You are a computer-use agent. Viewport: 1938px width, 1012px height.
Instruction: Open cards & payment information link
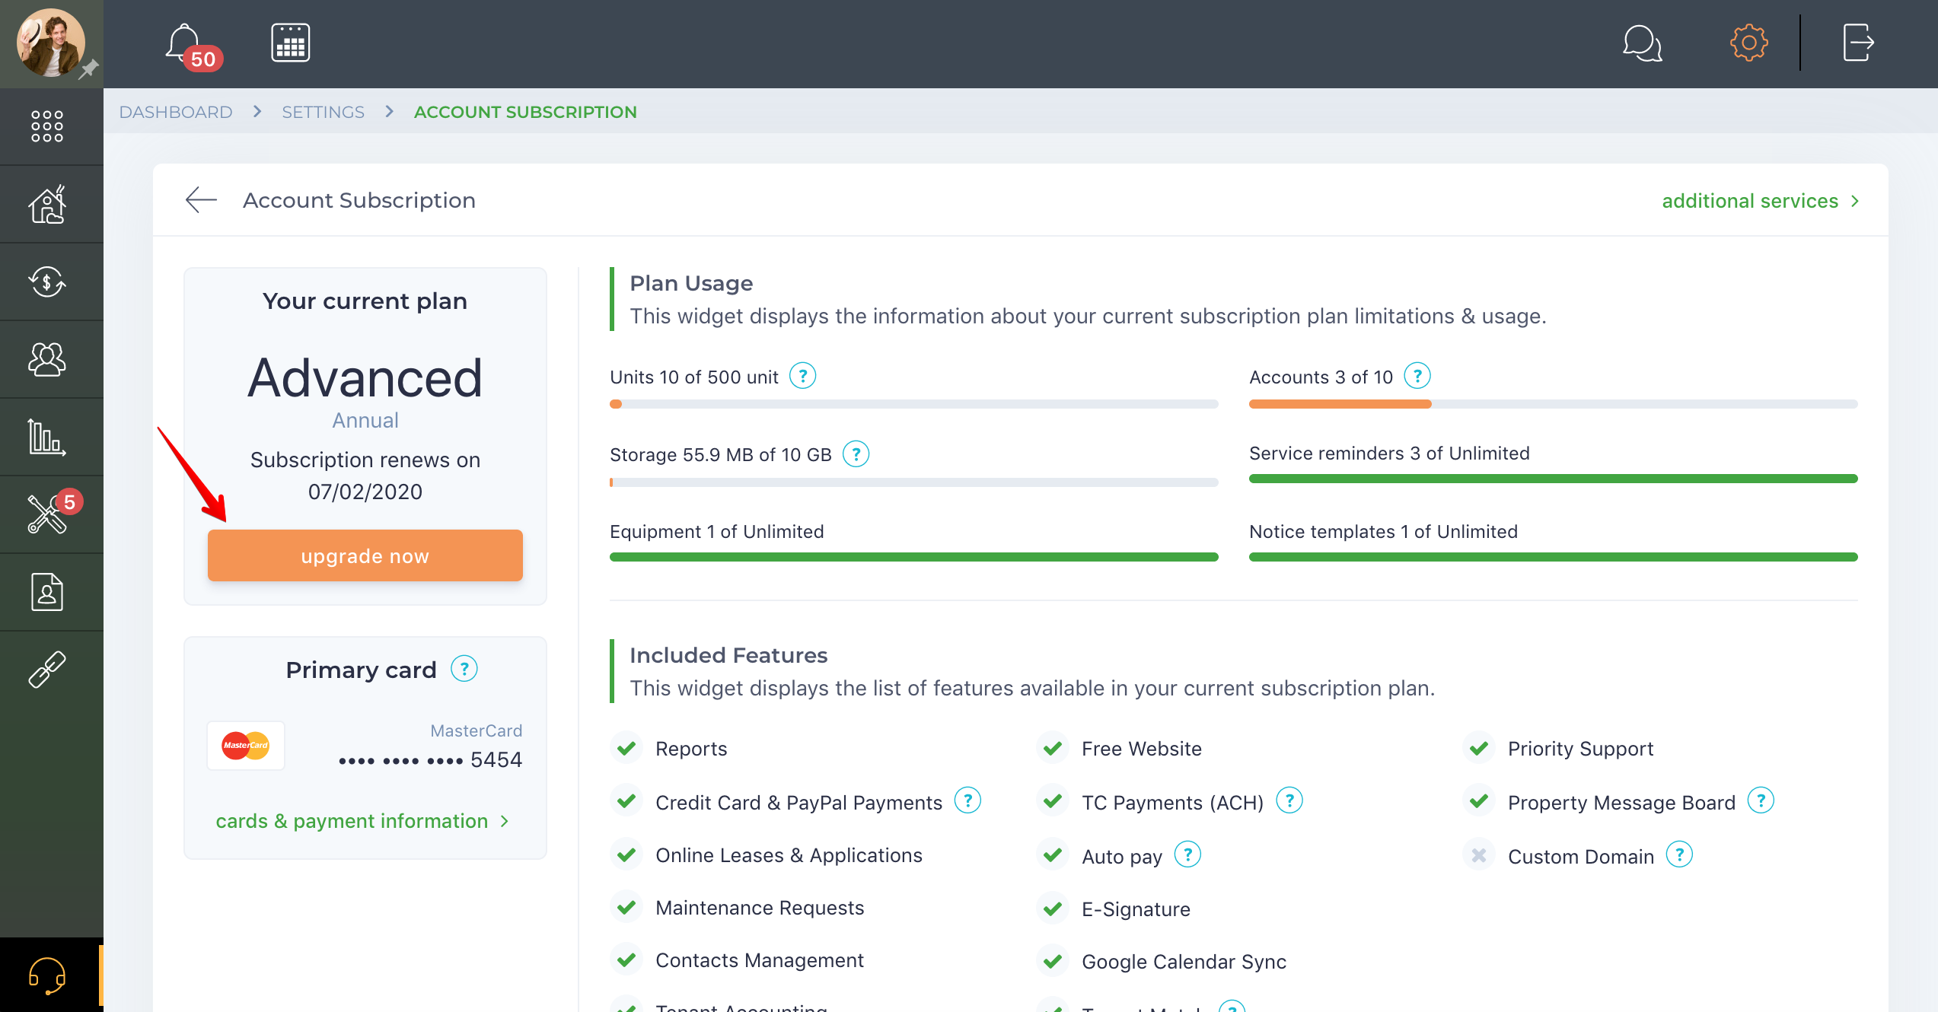click(x=362, y=821)
